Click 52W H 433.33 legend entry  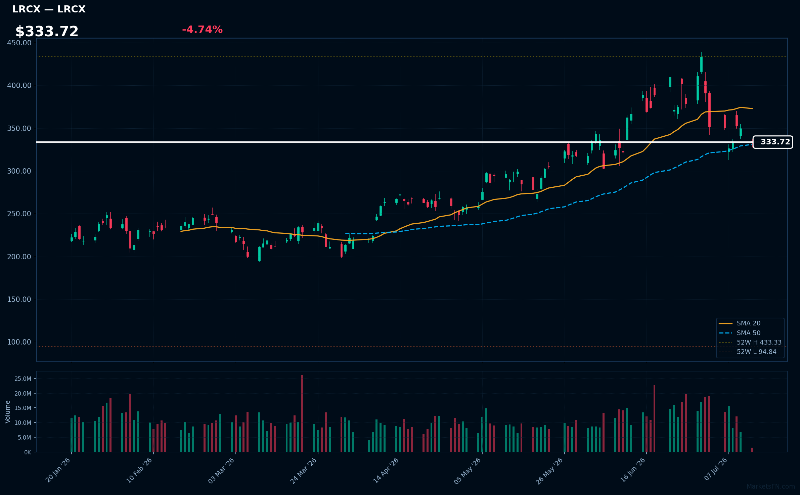tap(750, 343)
